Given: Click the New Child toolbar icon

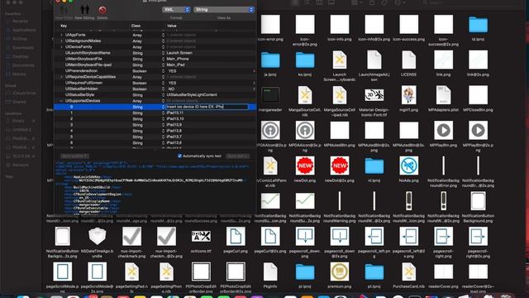Looking at the screenshot, I should 64,10.
